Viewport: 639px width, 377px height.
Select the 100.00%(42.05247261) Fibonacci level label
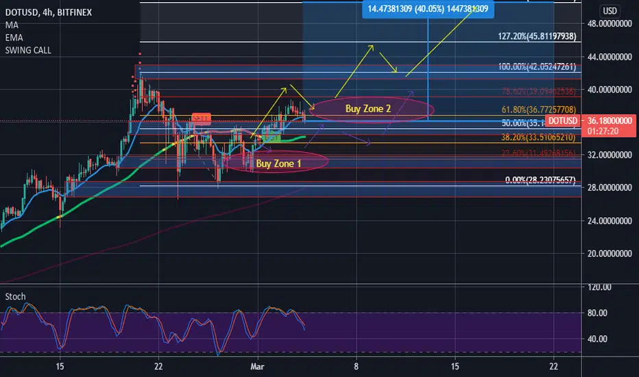(x=537, y=67)
